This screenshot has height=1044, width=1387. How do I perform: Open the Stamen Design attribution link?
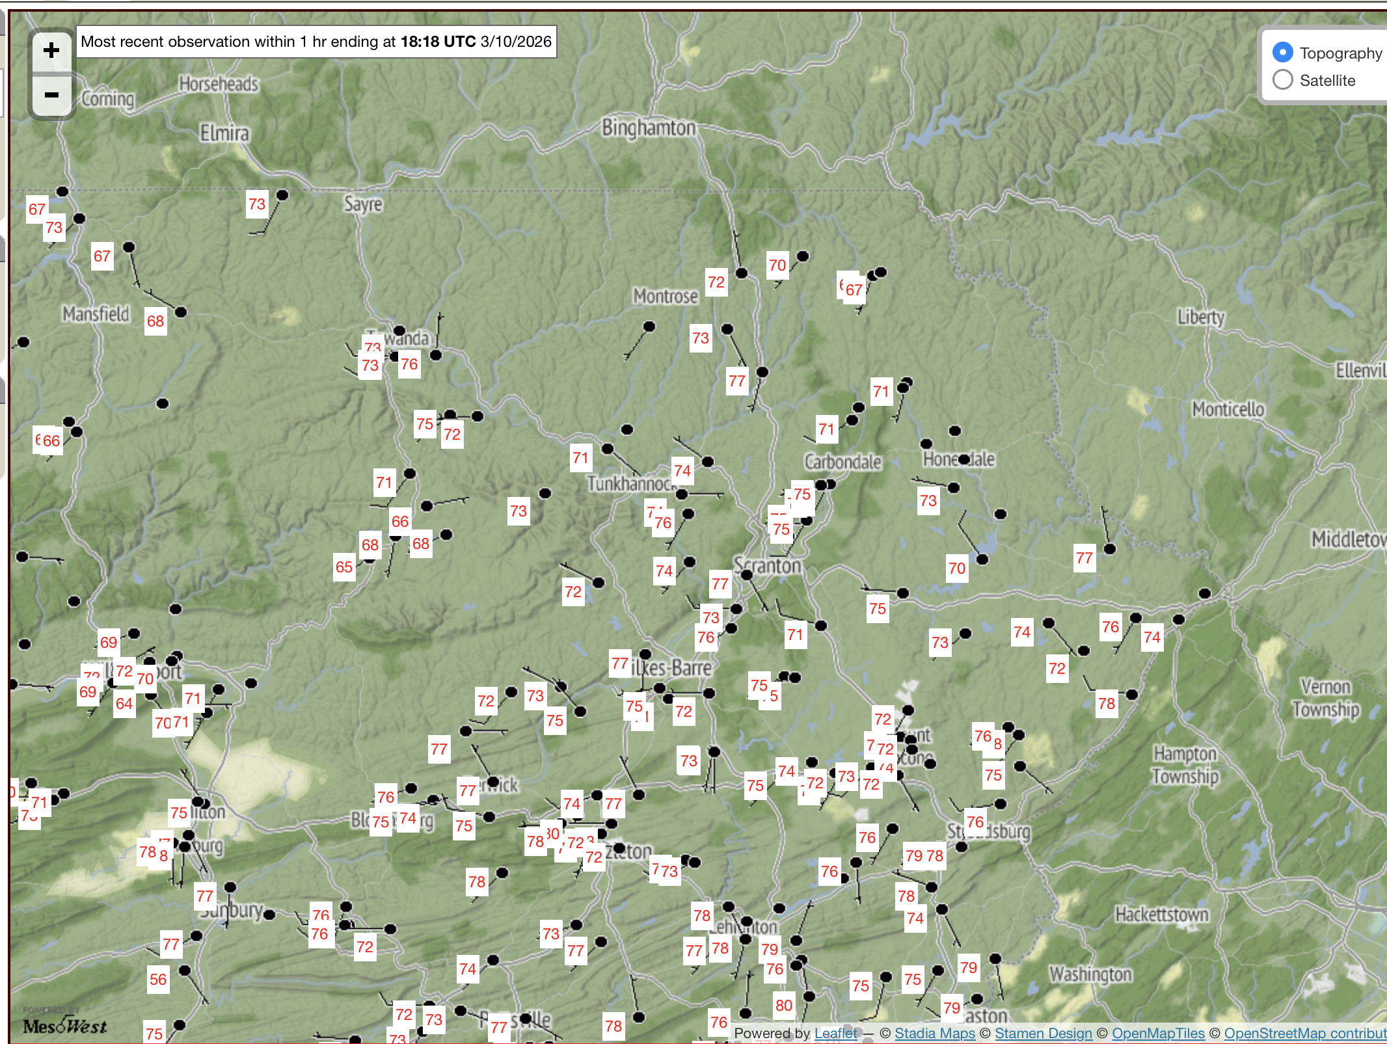point(1043,1033)
